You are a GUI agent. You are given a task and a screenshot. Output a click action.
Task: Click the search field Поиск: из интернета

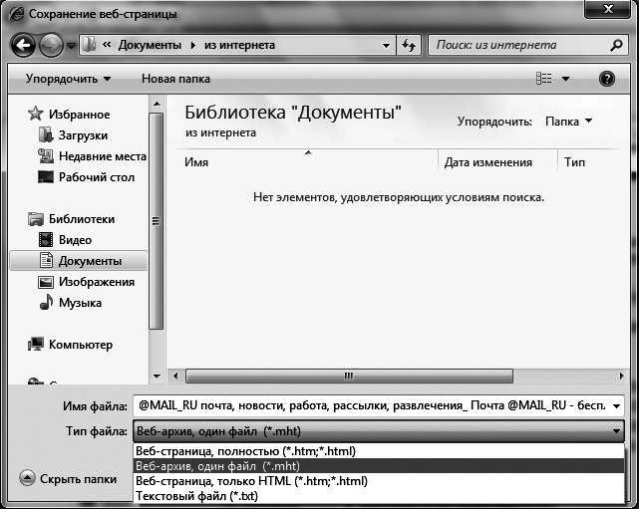tap(521, 45)
